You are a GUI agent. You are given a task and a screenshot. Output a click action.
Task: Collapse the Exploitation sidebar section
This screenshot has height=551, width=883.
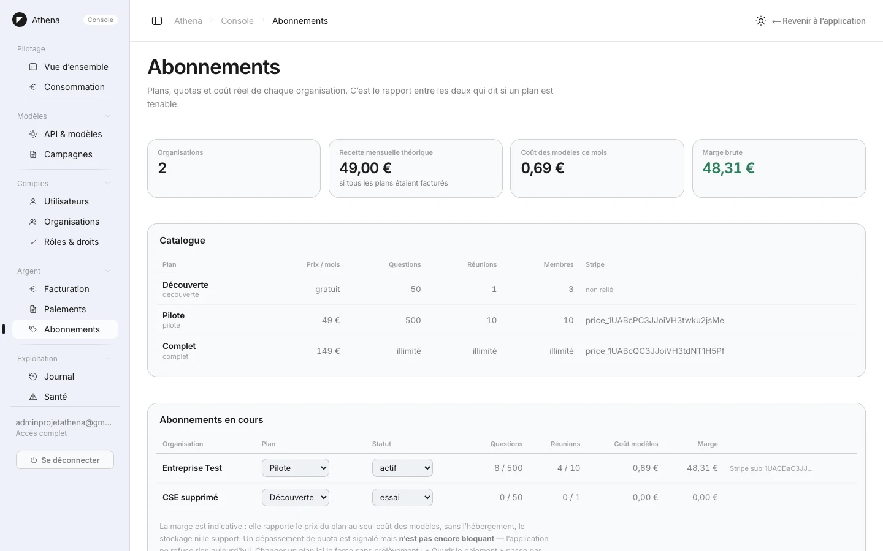pyautogui.click(x=108, y=359)
